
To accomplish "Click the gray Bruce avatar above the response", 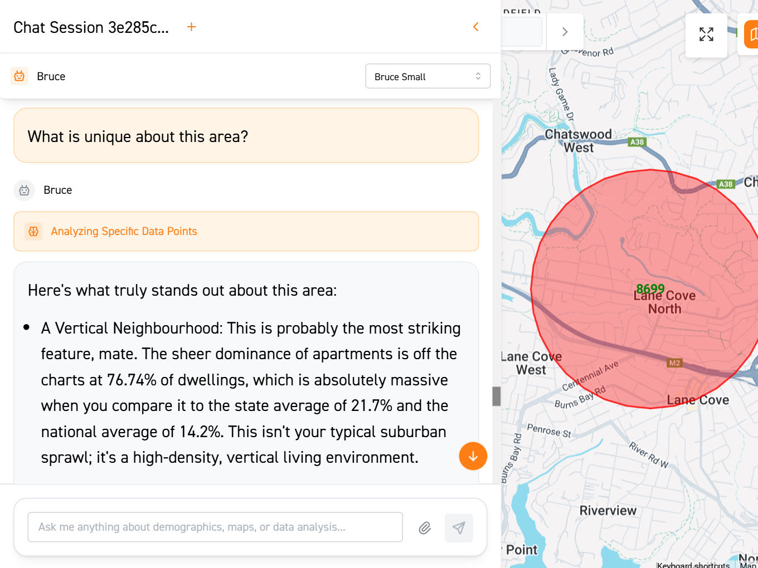I will pos(24,190).
